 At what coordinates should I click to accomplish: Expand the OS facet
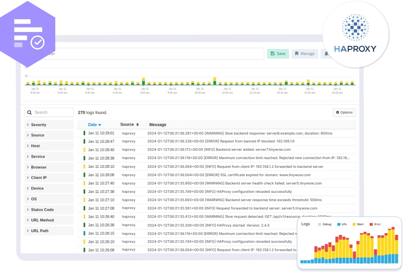49,199
